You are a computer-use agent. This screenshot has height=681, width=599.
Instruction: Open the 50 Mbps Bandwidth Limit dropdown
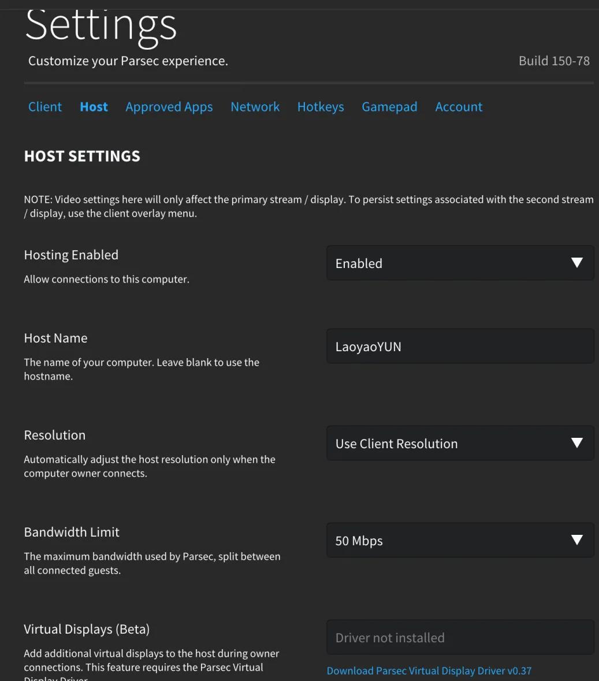point(460,540)
